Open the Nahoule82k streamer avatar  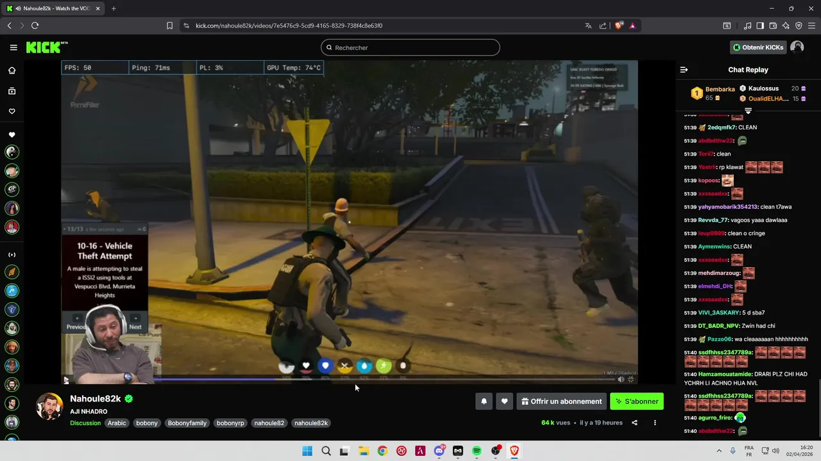click(49, 407)
